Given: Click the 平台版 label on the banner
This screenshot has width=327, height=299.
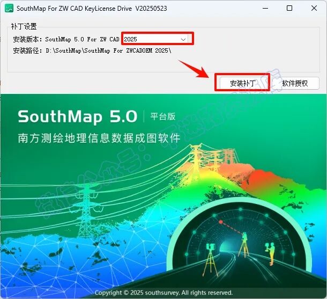Looking at the screenshot, I should pos(162,116).
